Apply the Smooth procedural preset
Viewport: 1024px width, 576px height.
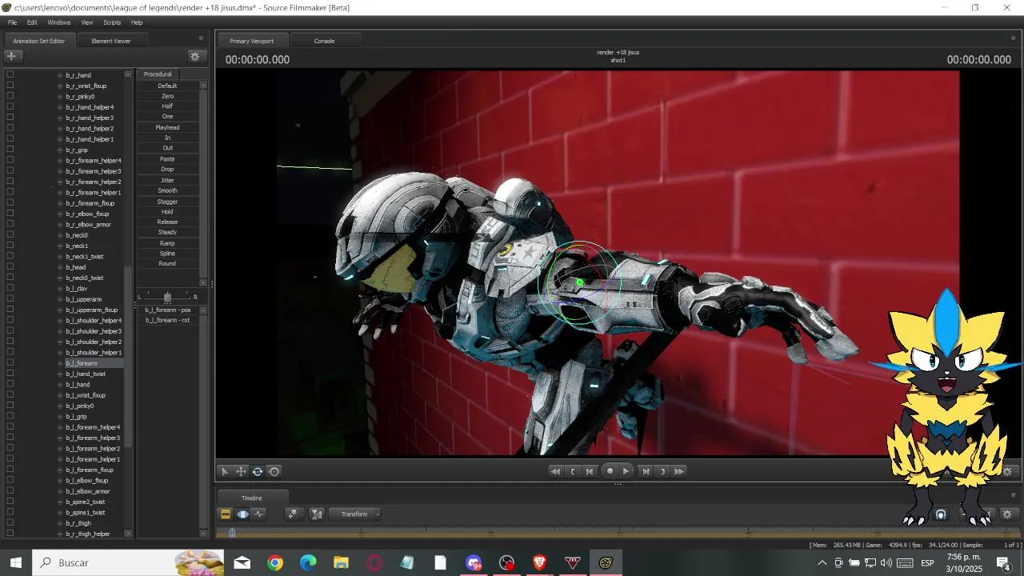tap(167, 190)
